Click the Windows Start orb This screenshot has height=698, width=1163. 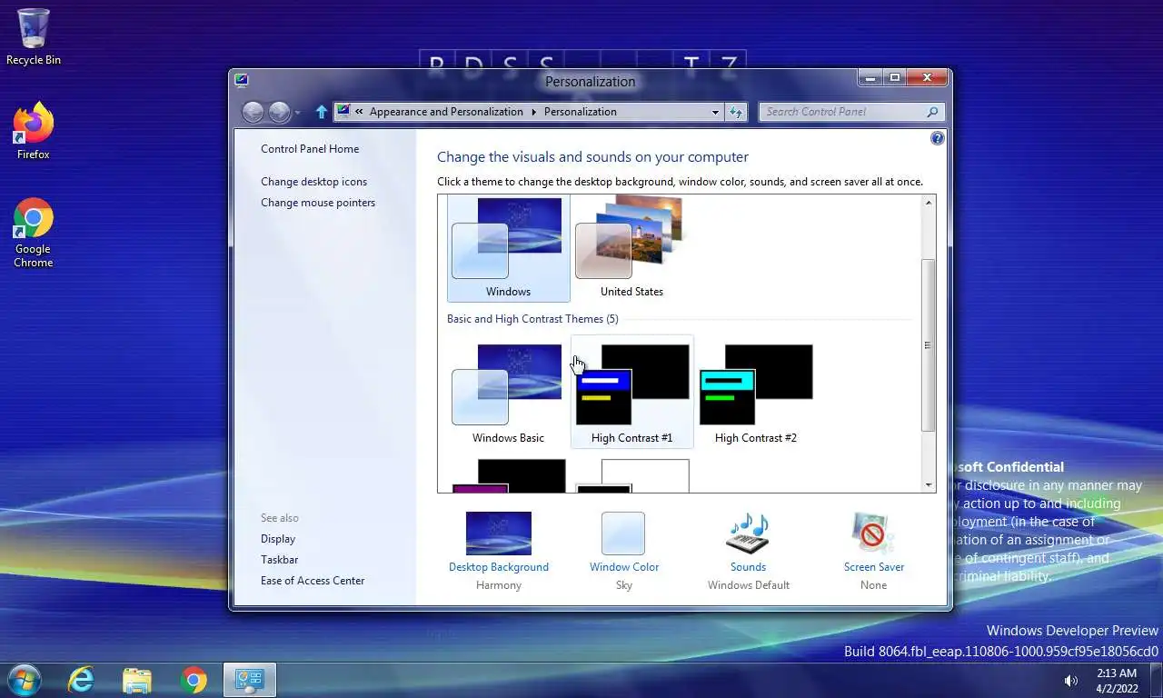coord(25,680)
